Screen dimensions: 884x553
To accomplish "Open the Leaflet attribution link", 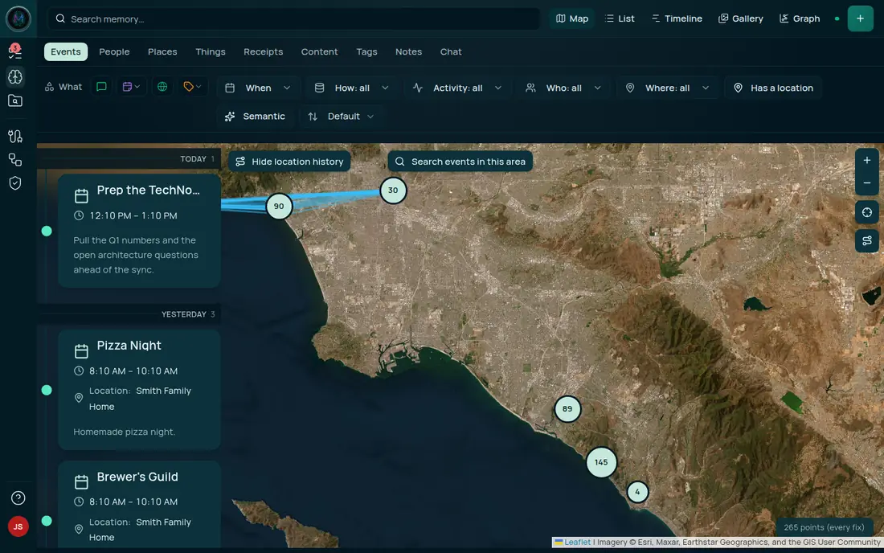I will click(x=577, y=543).
